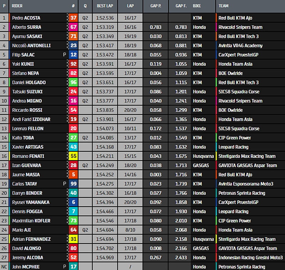The width and height of the screenshot is (285, 270).
Task: Click Alberto Surra's pink number 67 badge
Action: (x=73, y=27)
